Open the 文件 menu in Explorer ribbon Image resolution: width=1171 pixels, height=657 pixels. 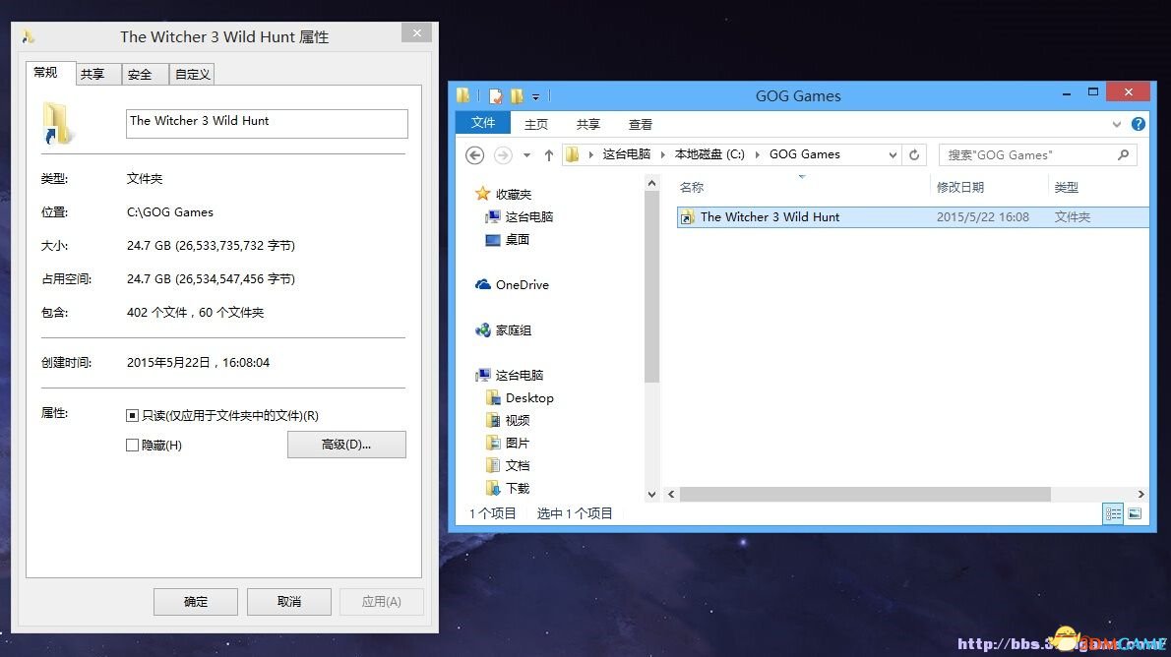(483, 122)
